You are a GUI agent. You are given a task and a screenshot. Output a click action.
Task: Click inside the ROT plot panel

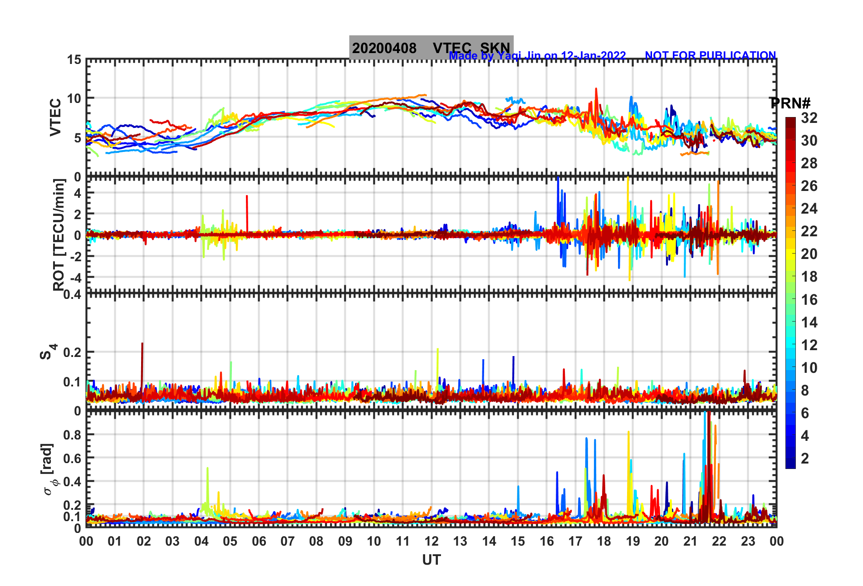pos(431,235)
